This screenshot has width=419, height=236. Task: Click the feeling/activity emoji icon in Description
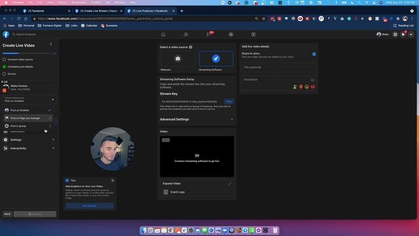pos(307,87)
